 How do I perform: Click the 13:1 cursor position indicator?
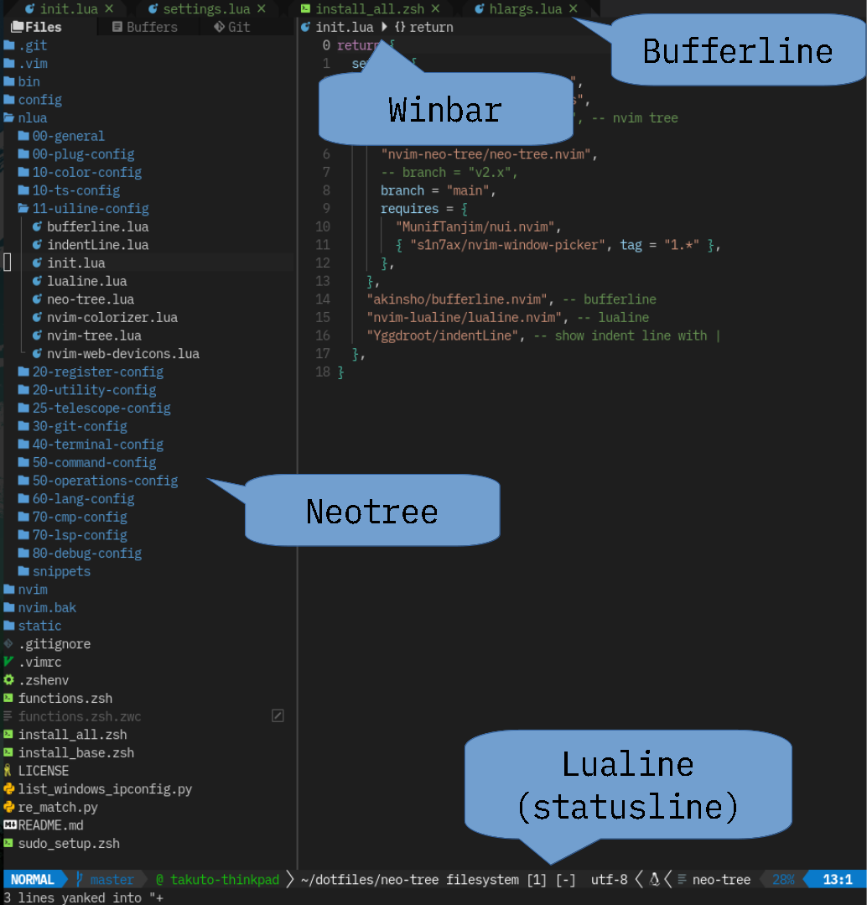click(x=837, y=879)
